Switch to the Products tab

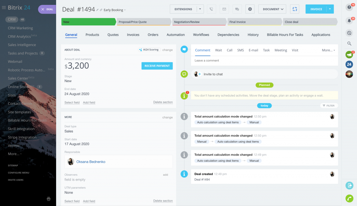pyautogui.click(x=92, y=35)
